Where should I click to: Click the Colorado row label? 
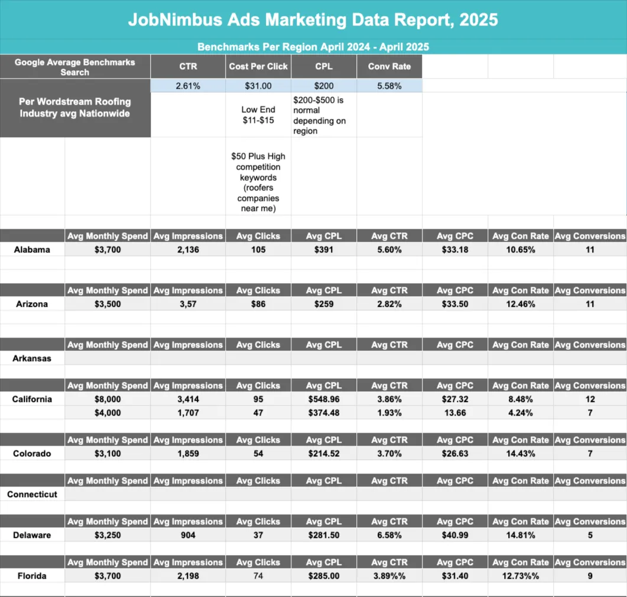32,453
